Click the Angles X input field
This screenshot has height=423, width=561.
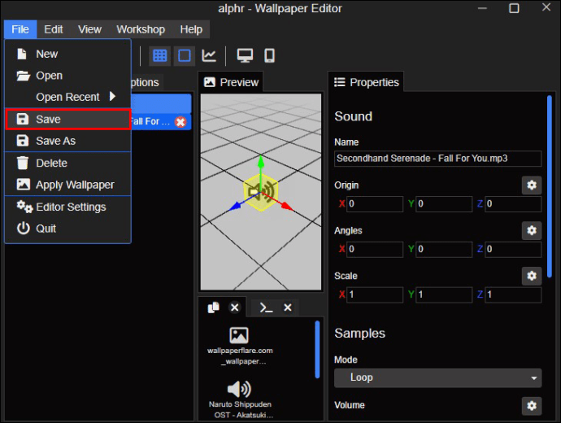(x=375, y=250)
